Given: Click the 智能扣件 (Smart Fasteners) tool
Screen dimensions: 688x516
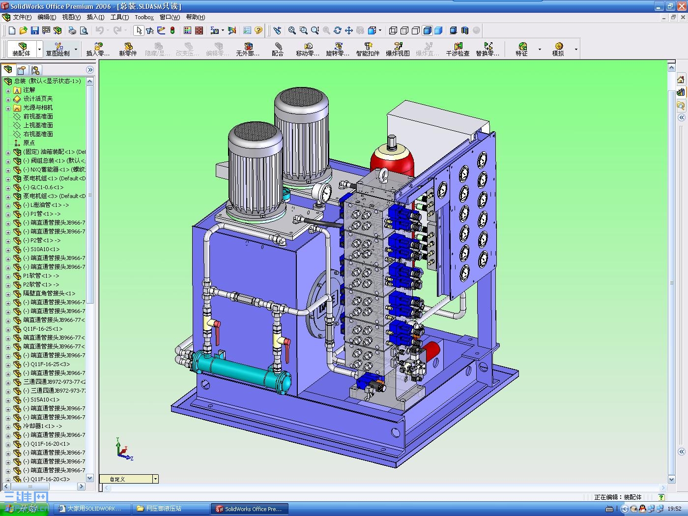Looking at the screenshot, I should tap(368, 49).
